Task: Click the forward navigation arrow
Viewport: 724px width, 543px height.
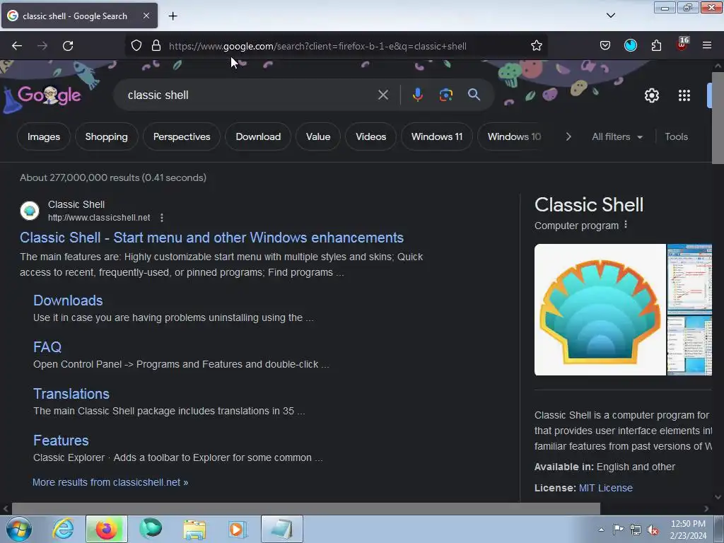Action: click(42, 46)
